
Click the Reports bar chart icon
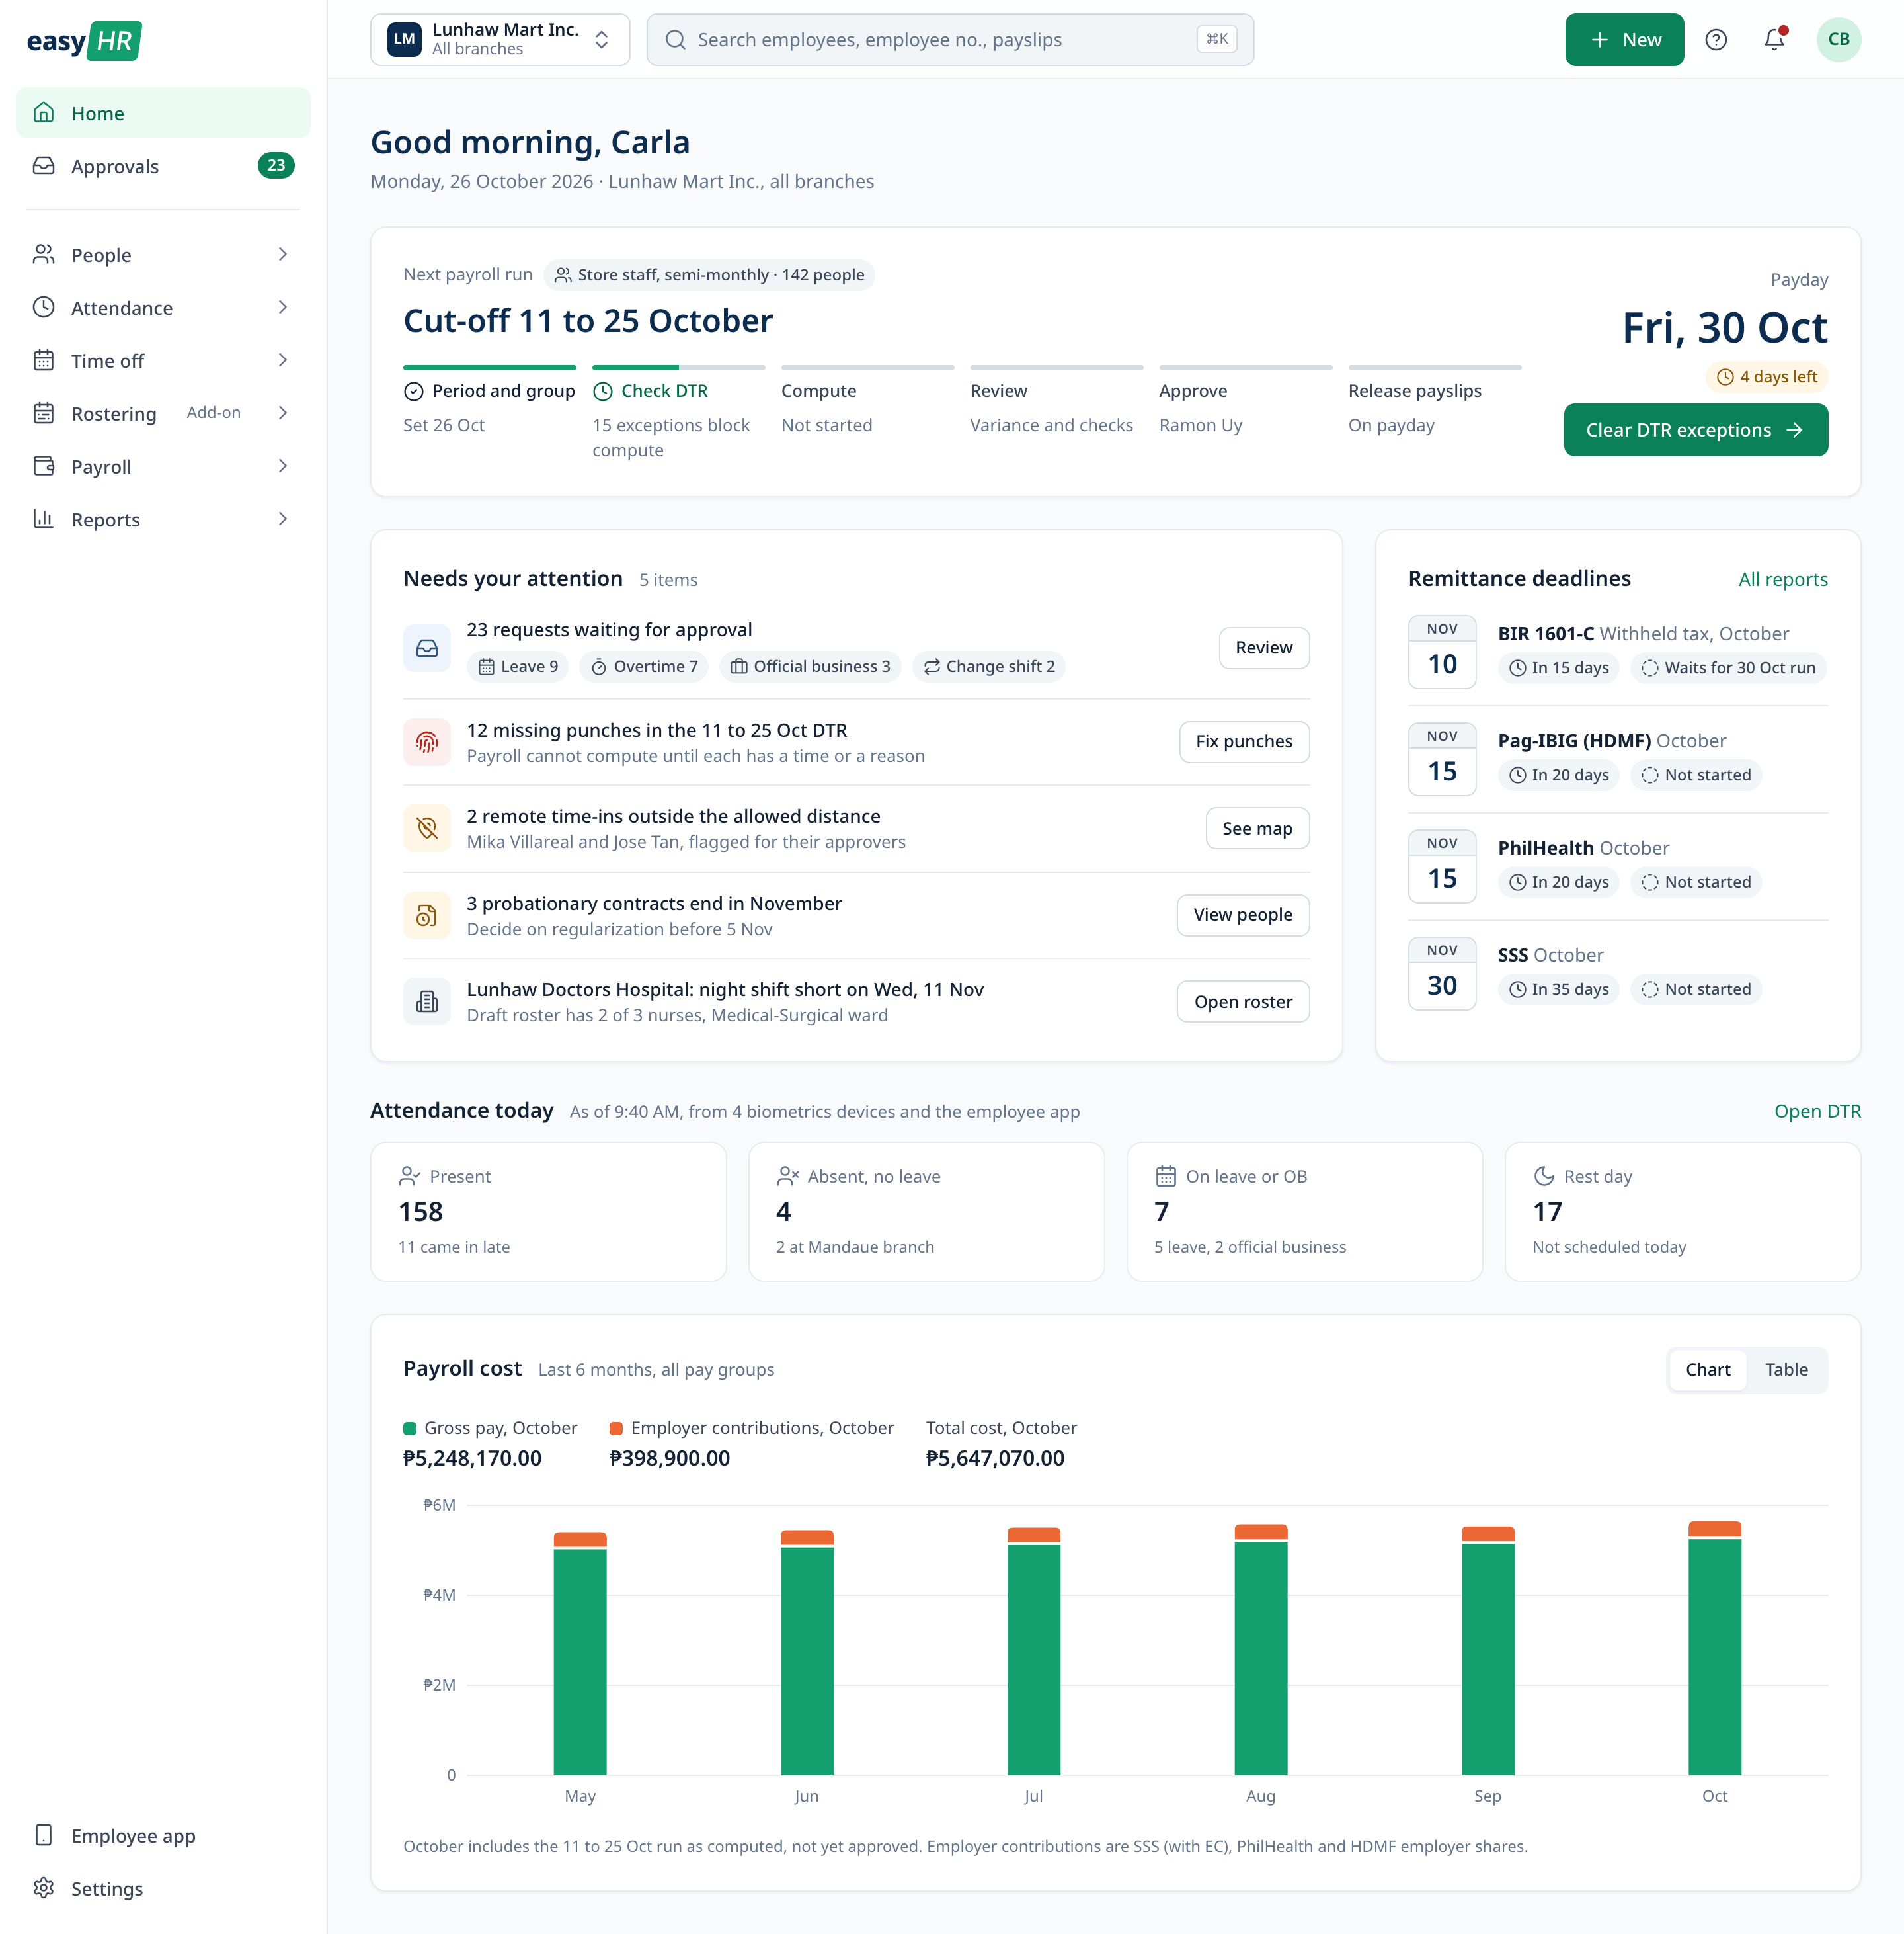(x=44, y=519)
